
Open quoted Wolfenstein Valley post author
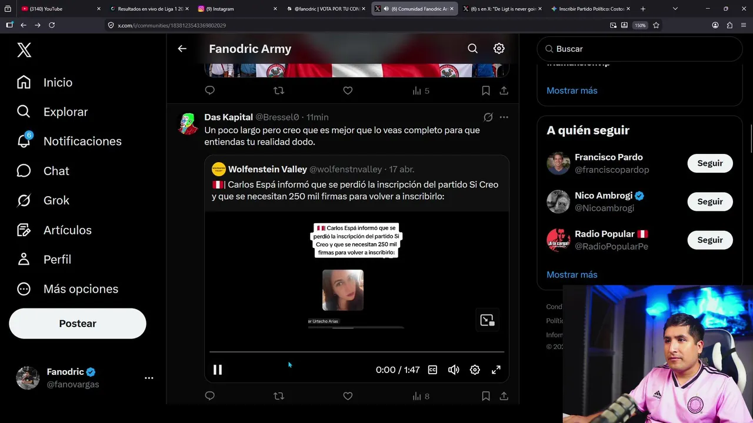[268, 169]
